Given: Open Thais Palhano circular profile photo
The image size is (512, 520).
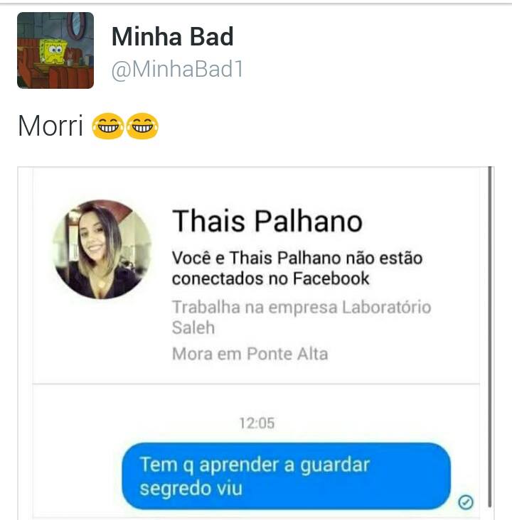Looking at the screenshot, I should pos(102,249).
